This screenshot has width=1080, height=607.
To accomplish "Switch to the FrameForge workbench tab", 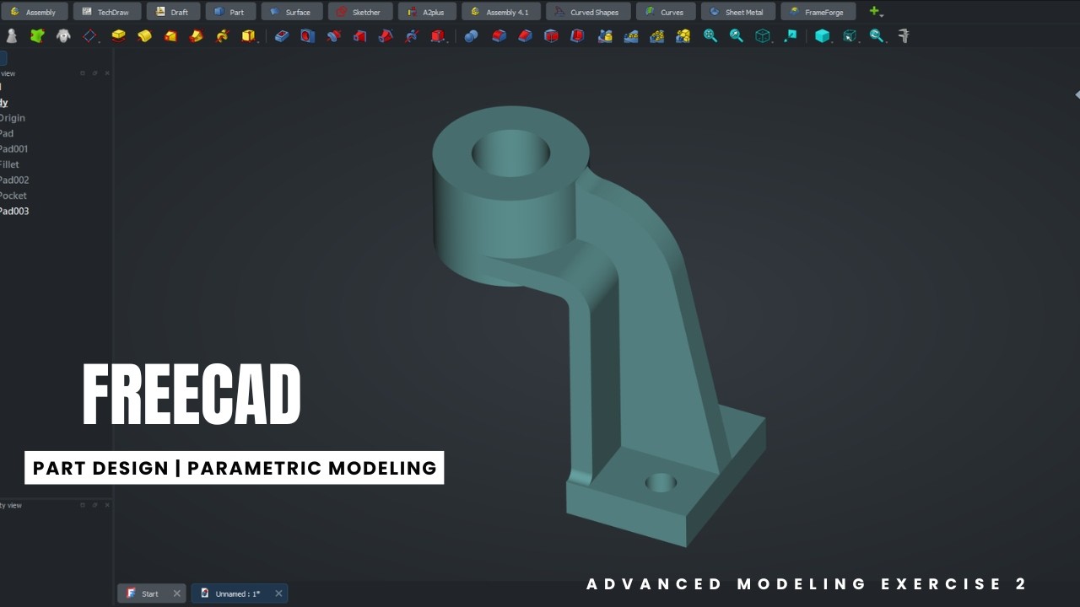I will [817, 12].
